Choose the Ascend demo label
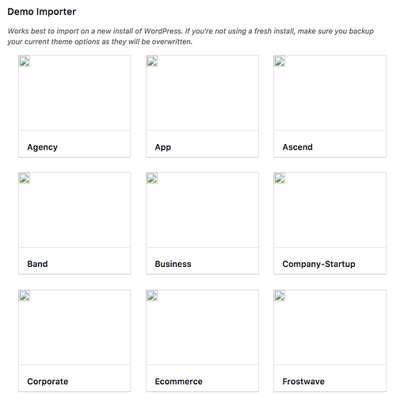This screenshot has width=393, height=396. (298, 147)
